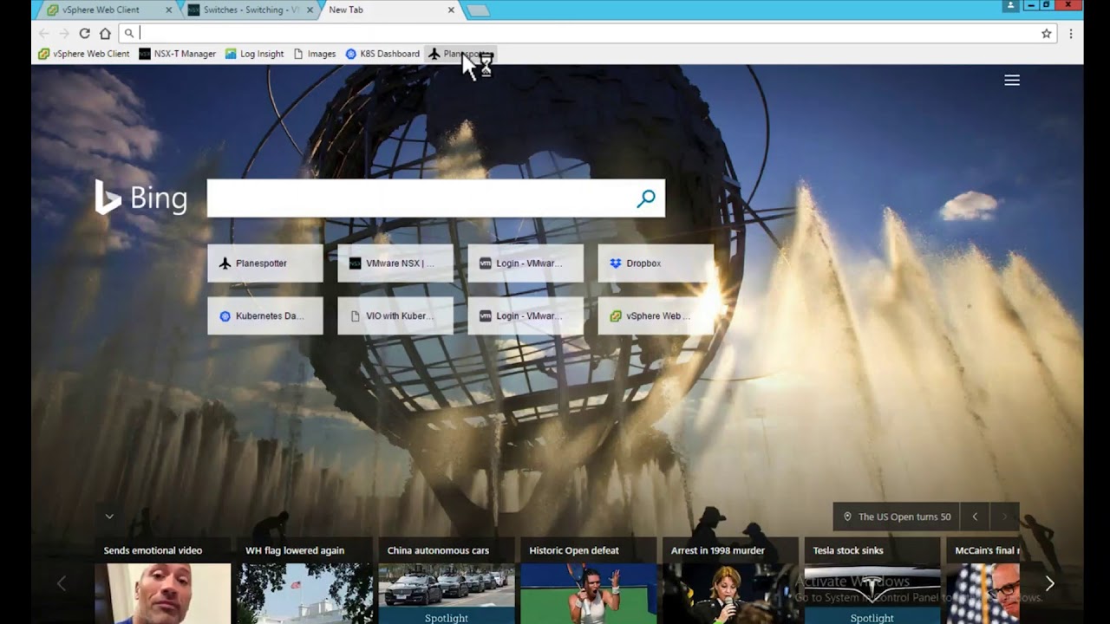Open Bing hamburger menu
The width and height of the screenshot is (1110, 624).
point(1011,81)
